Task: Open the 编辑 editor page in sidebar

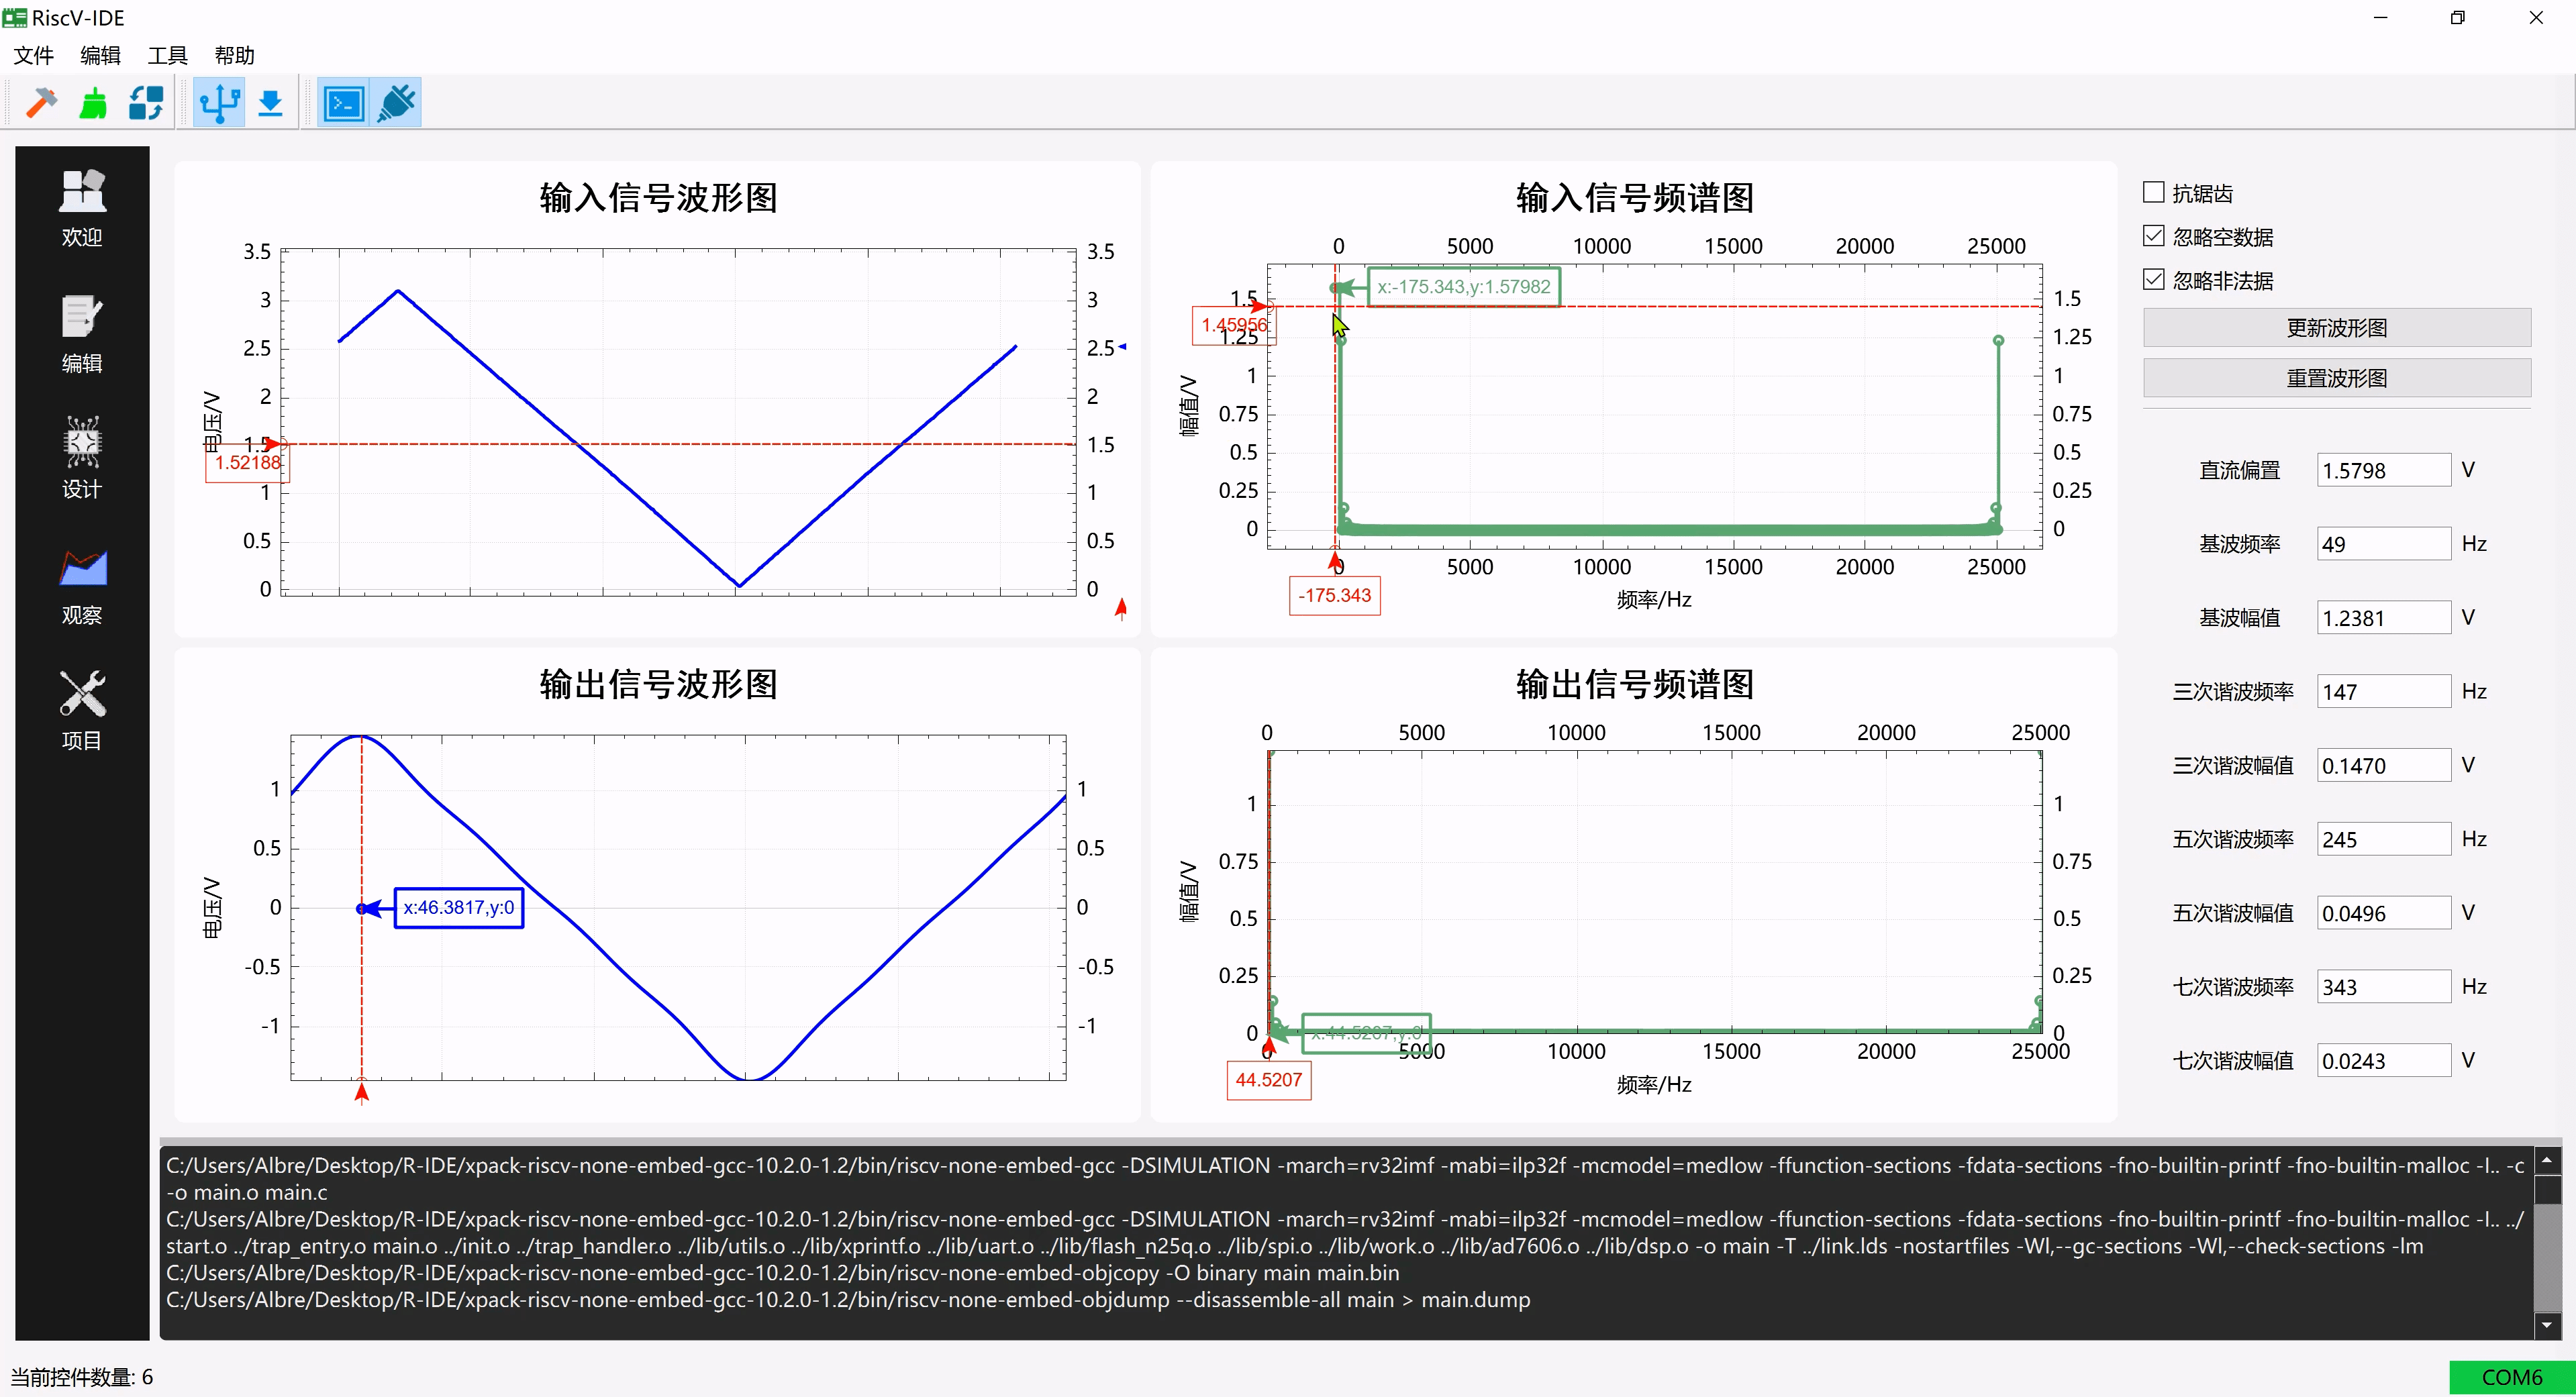Action: (x=82, y=334)
